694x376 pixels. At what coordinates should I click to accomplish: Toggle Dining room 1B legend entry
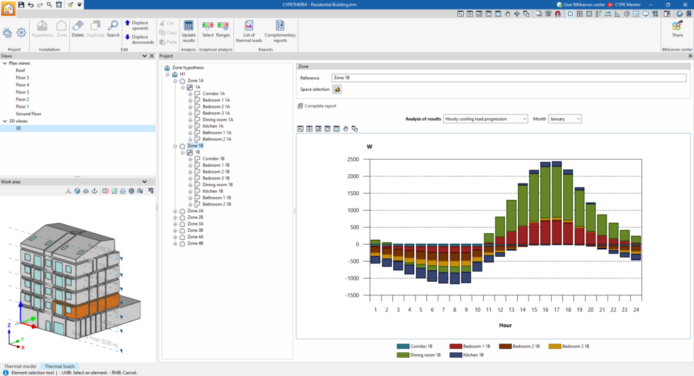[419, 355]
